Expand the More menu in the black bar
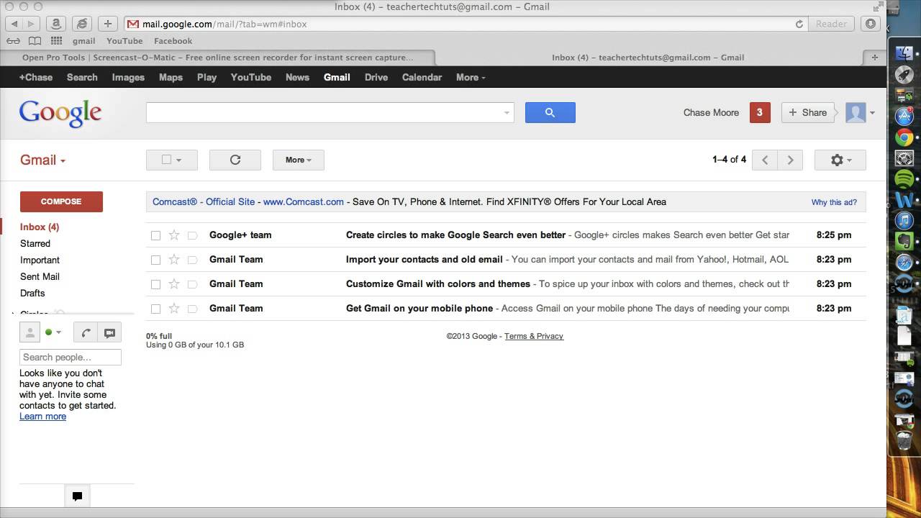 (471, 77)
